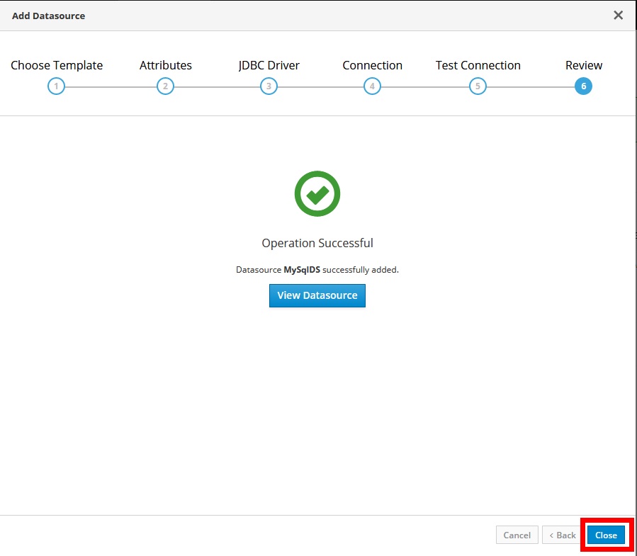Open the View Datasource button
Image resolution: width=637 pixels, height=556 pixels.
[317, 295]
